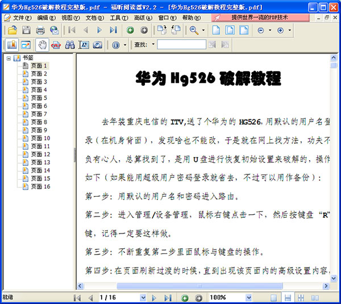This screenshot has width=341, height=304.
Task: Go to last page using top toolbar
Action: click(x=113, y=30)
